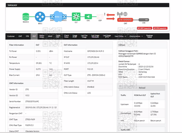This screenshot has height=133, width=182.
Task: Select the green ODC icon in topology
Action: [88, 16]
